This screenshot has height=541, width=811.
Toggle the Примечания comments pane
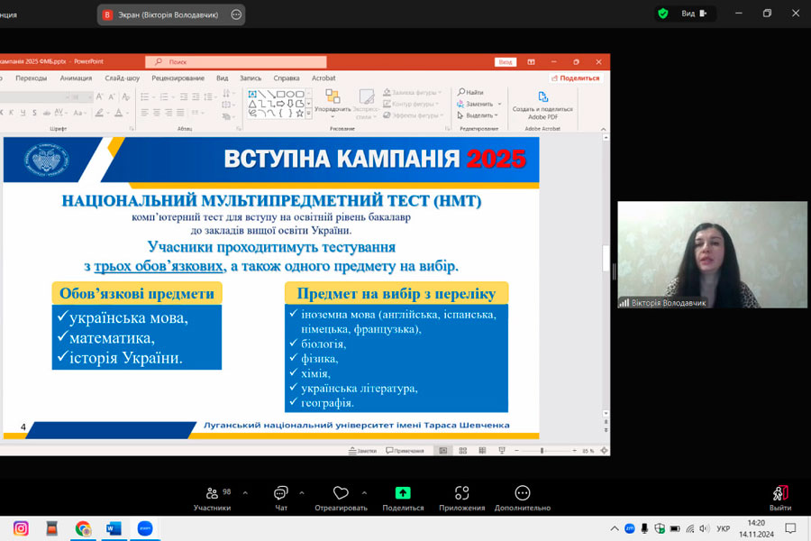(404, 450)
